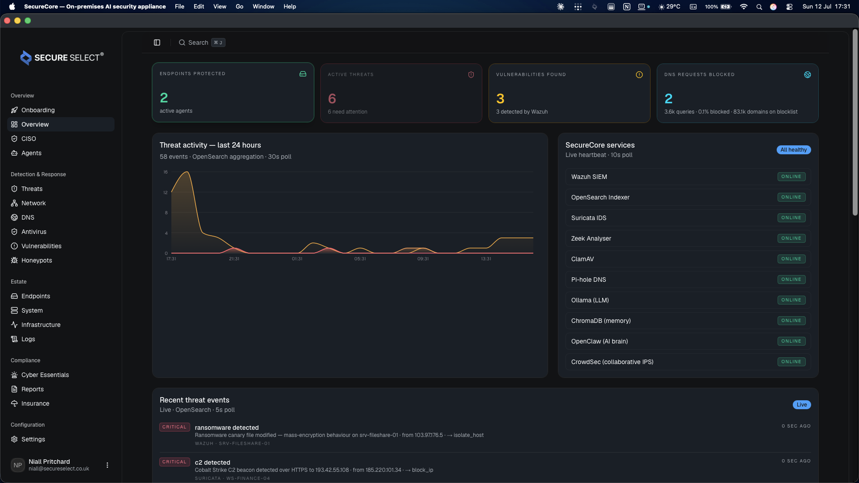This screenshot has width=859, height=483.
Task: Click the Secure Select logo
Action: (x=62, y=57)
